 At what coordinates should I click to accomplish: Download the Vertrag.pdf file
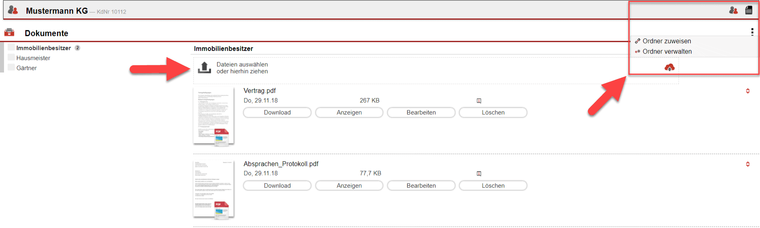coord(277,112)
